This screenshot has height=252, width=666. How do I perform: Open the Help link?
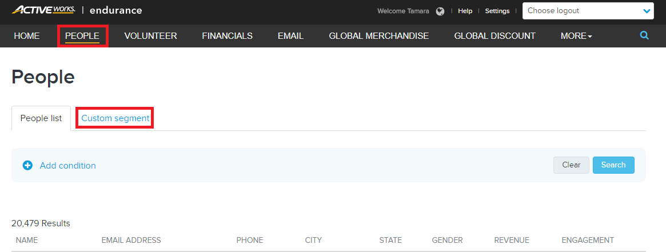click(465, 11)
